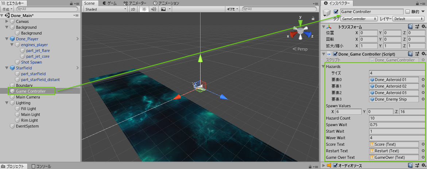Image resolution: width=427 pixels, height=169 pixels.
Task: Open StarField prefab arrow in hierarchy
Action: pyautogui.click(x=77, y=68)
